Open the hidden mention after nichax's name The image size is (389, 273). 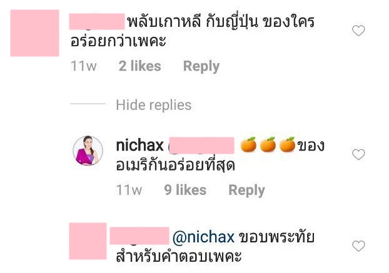[x=202, y=145]
